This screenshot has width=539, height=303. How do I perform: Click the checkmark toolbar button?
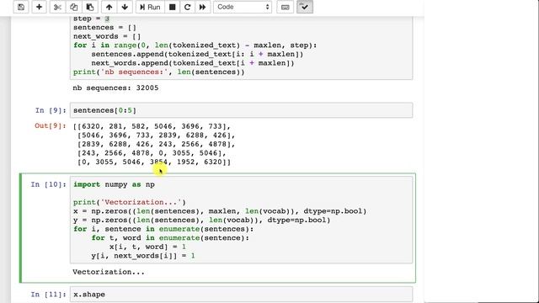coord(305,7)
